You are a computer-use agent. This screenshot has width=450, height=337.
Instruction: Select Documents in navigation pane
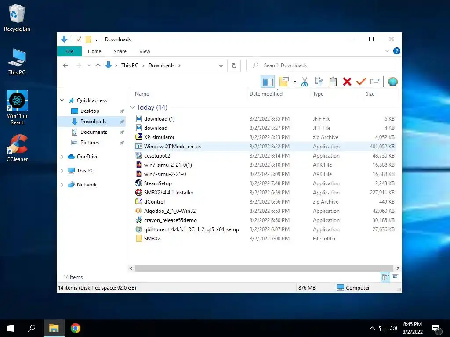click(x=94, y=132)
